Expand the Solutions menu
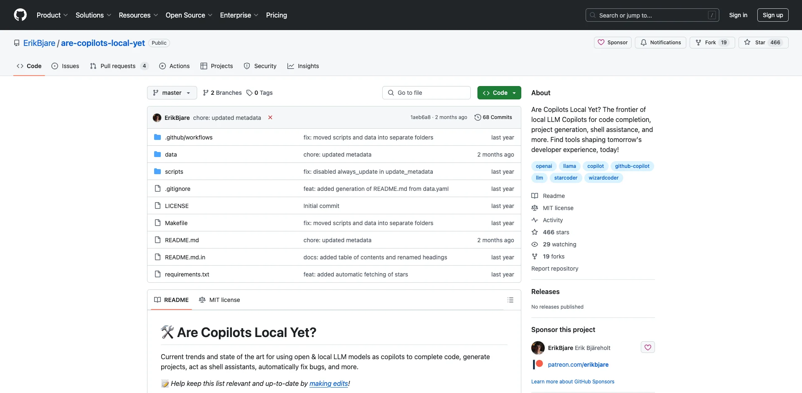802x393 pixels. [x=93, y=15]
